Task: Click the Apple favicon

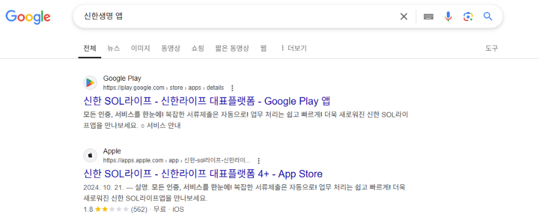Action: point(90,156)
